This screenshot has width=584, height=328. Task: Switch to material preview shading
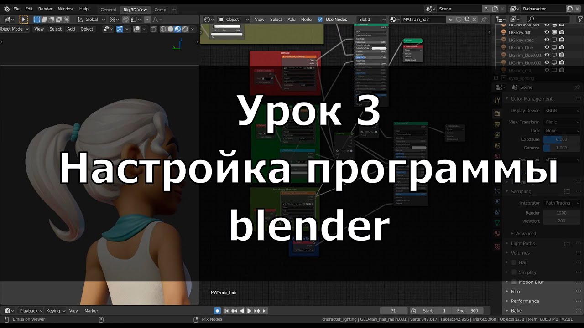coord(177,29)
